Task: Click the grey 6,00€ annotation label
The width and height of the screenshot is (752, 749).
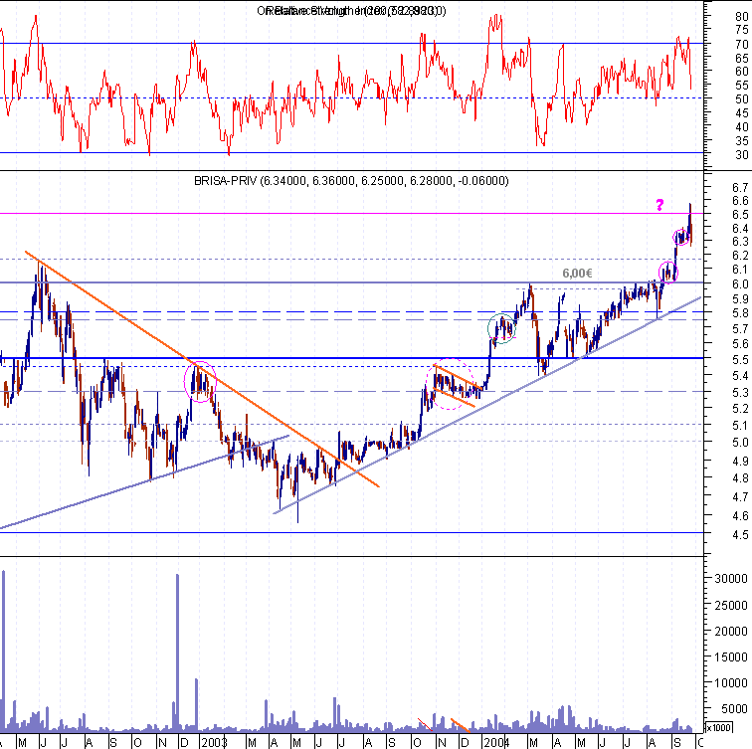Action: click(577, 273)
